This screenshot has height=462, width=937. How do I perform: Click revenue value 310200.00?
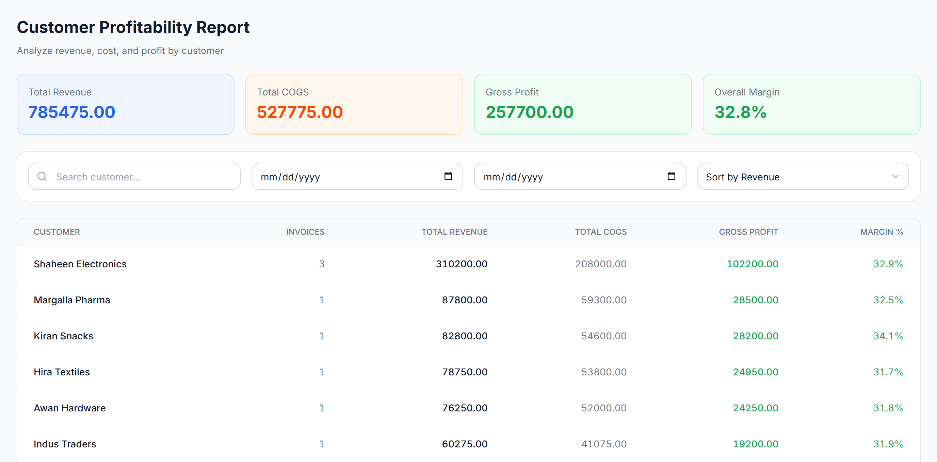pos(462,264)
